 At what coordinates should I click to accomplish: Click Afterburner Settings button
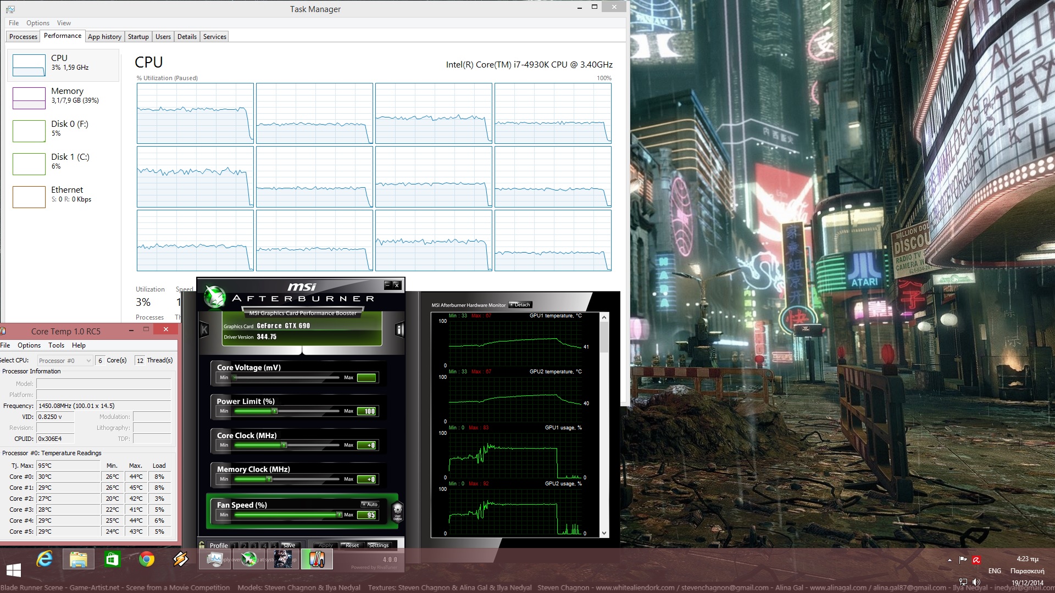(379, 545)
